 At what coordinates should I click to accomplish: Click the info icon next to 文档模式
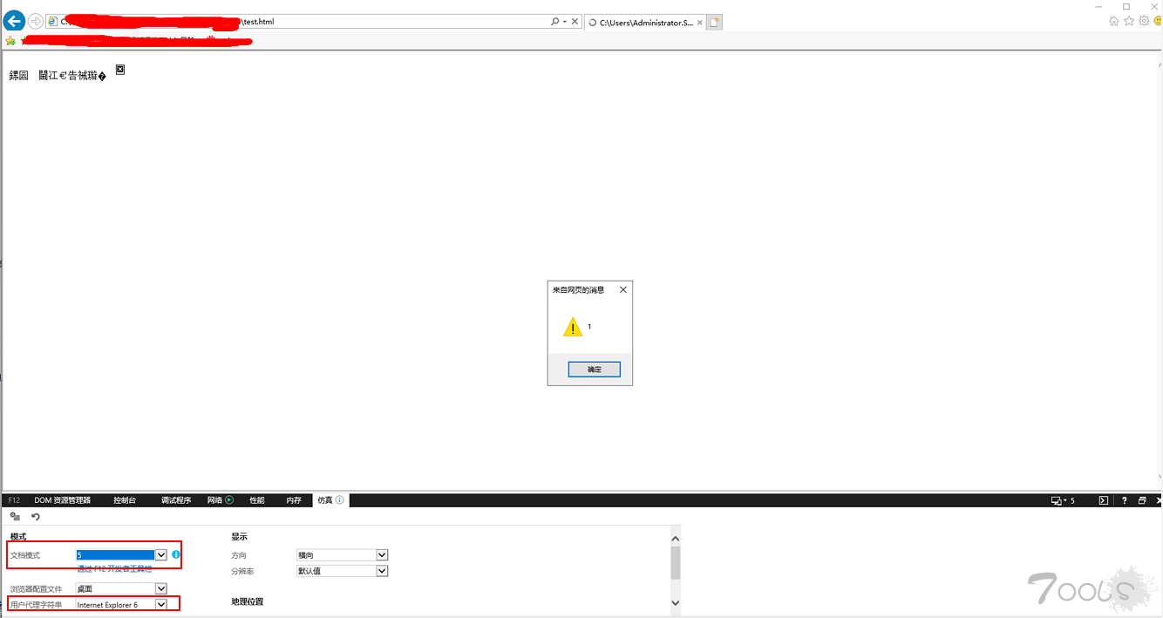176,554
